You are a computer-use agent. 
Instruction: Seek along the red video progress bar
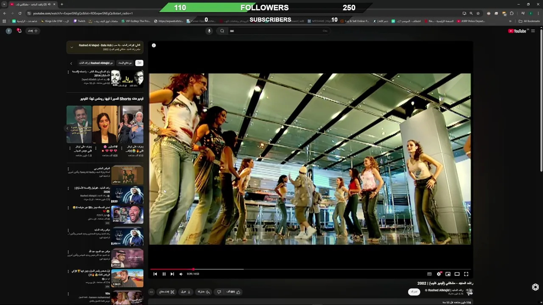click(x=310, y=269)
